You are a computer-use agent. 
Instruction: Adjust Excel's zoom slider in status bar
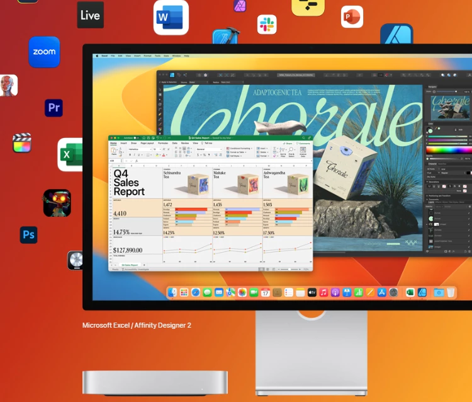click(289, 269)
